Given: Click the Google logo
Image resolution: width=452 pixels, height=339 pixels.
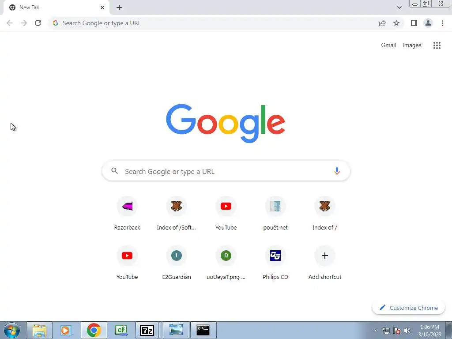Looking at the screenshot, I should [x=226, y=123].
